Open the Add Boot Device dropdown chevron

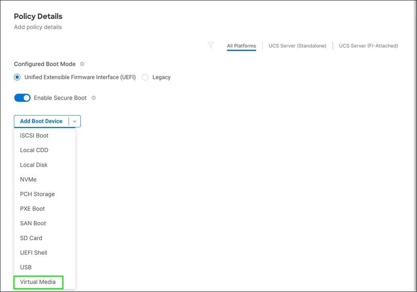point(75,121)
